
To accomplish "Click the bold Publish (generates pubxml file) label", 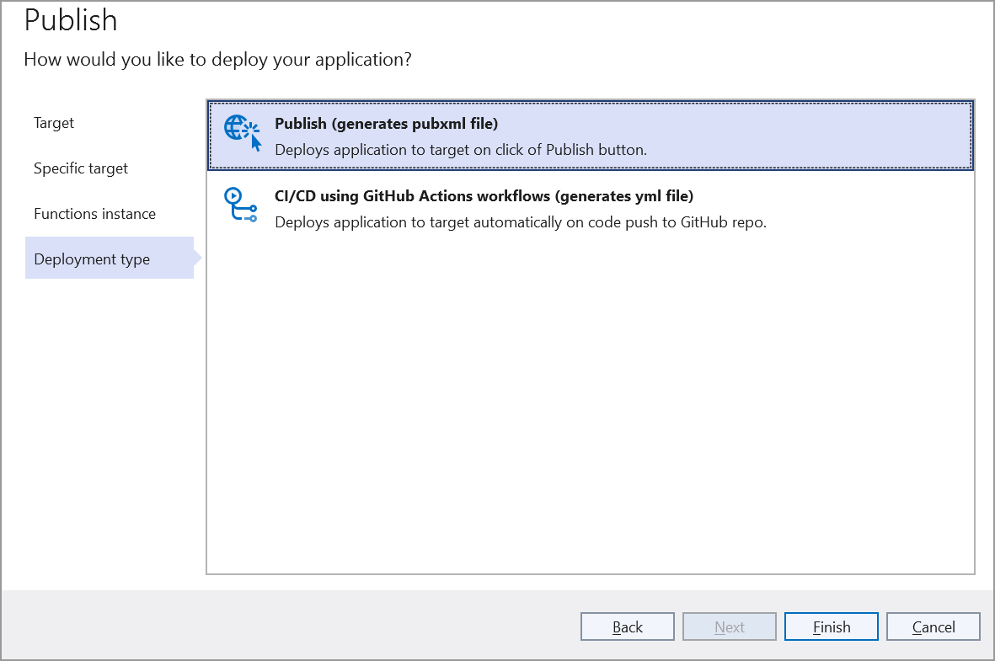I will tap(386, 123).
